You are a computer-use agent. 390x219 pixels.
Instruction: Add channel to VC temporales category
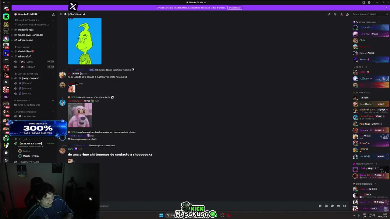[53, 101]
